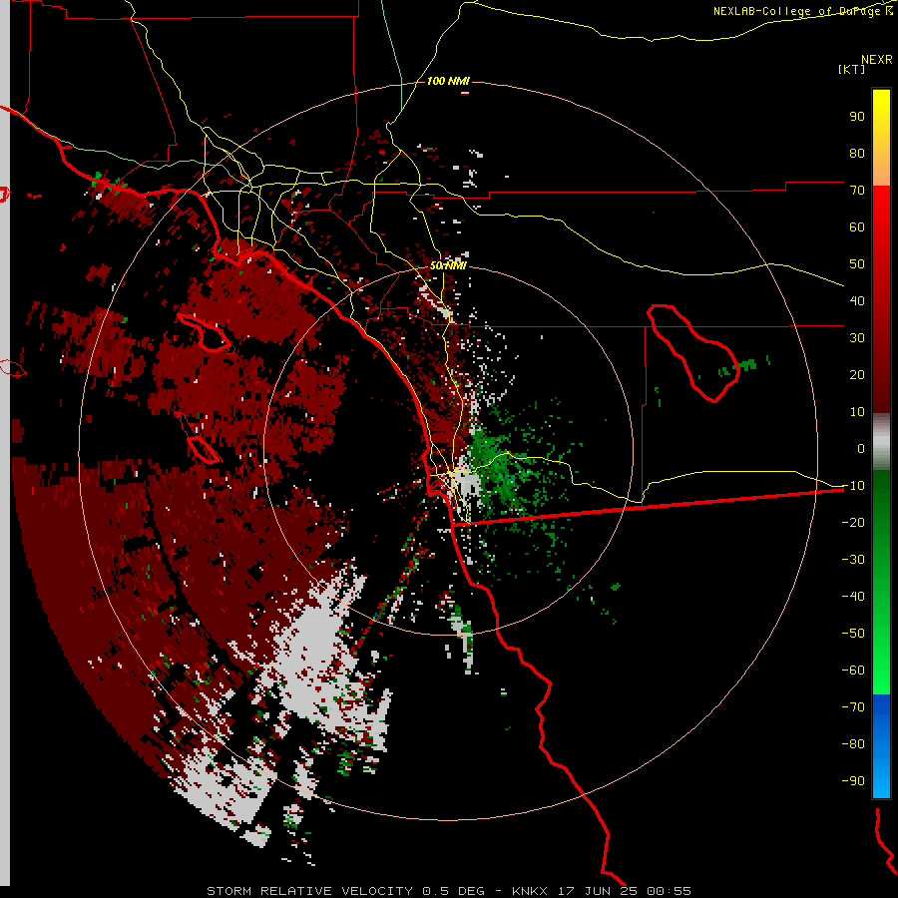Click the gray zero-velocity segment of the color bar

pyautogui.click(x=881, y=442)
